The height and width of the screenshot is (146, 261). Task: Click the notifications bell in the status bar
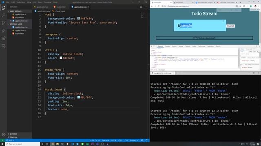146,140
